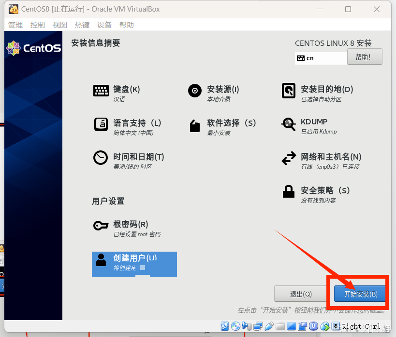This screenshot has height=337, width=396.
Task: Open the 热键 menu
Action: (82, 25)
